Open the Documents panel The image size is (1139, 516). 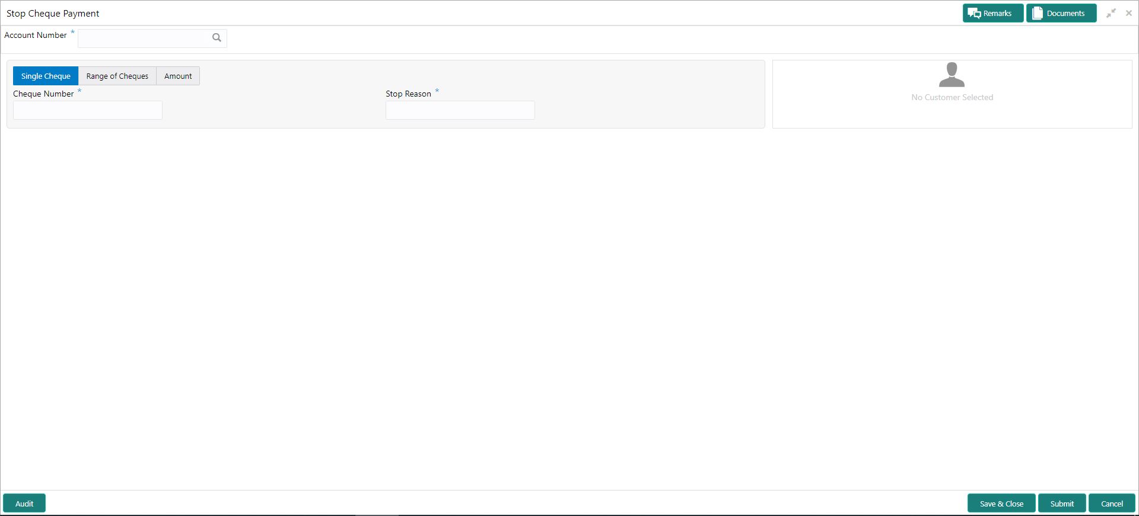[x=1061, y=13]
